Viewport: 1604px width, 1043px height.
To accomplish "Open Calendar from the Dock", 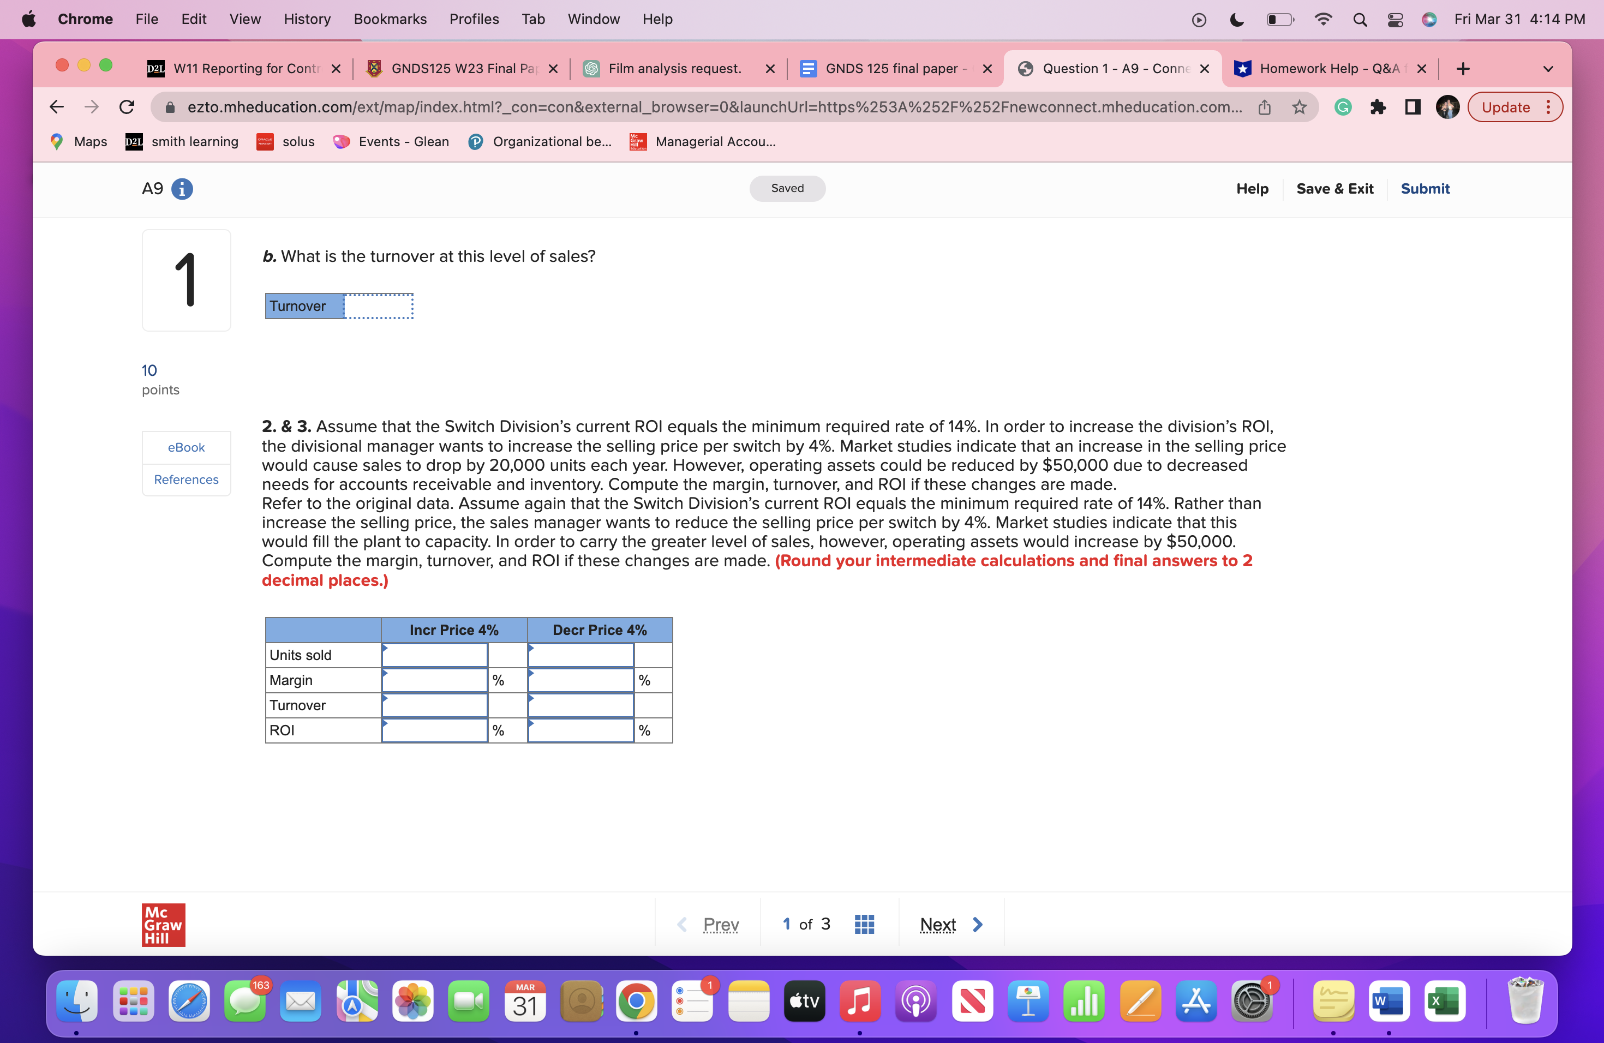I will tap(524, 1003).
